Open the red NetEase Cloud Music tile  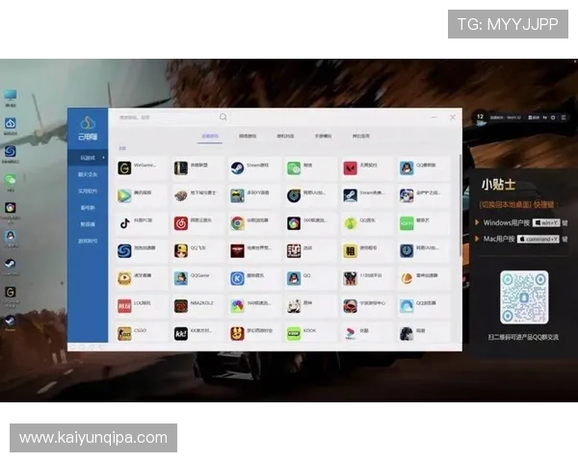click(x=197, y=223)
